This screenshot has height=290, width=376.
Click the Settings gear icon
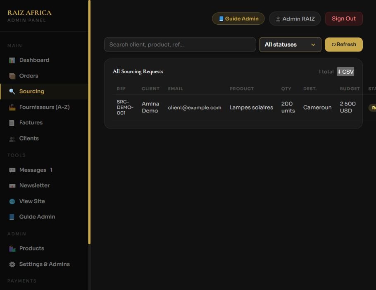(12, 264)
